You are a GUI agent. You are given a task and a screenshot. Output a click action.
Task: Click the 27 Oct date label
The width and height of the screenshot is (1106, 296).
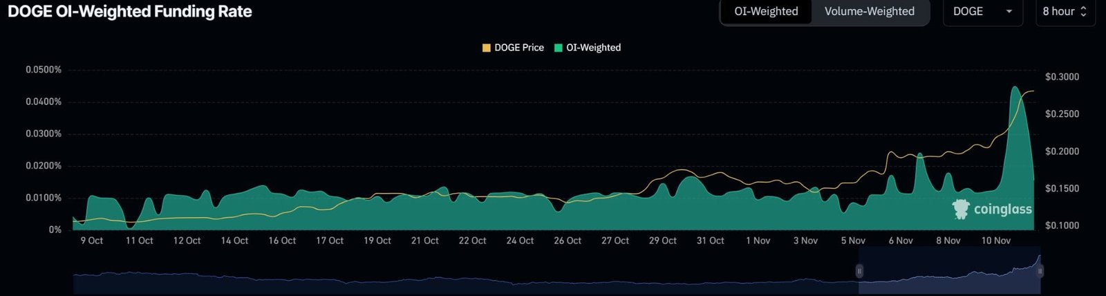tap(615, 241)
